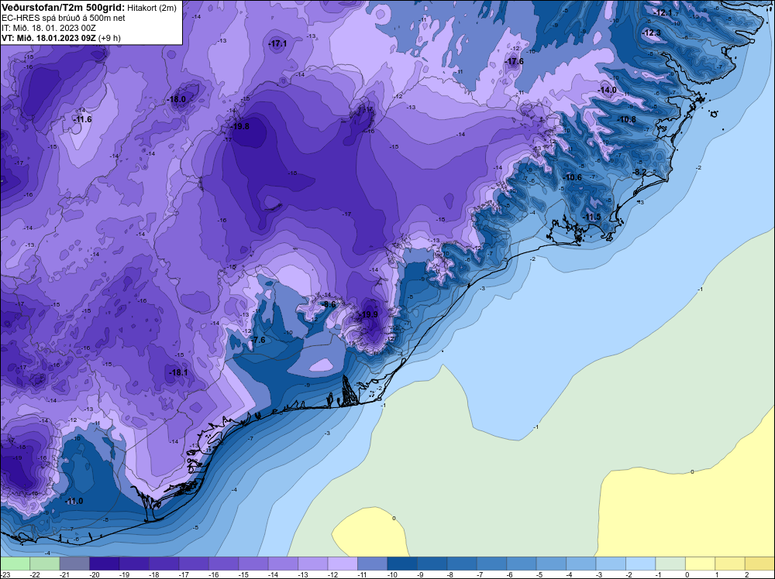
Task: Click the bold -18.0 temperature label
Action: coord(177,99)
